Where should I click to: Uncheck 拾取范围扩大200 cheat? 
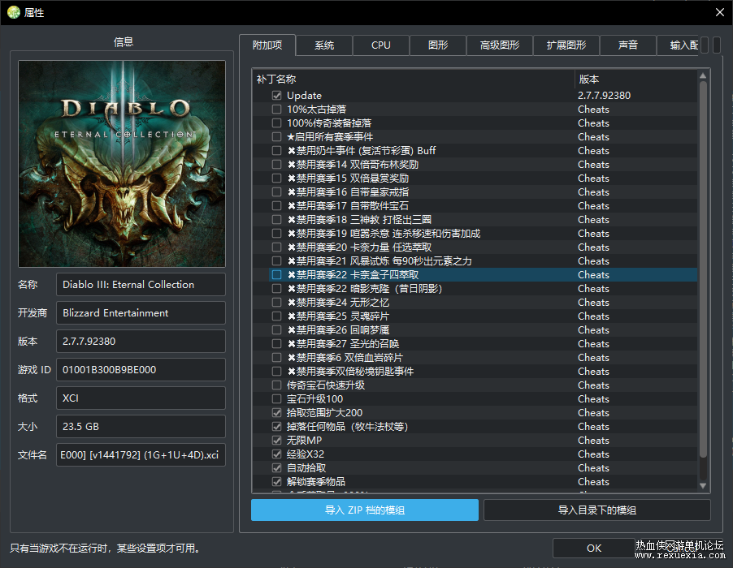pyautogui.click(x=277, y=412)
